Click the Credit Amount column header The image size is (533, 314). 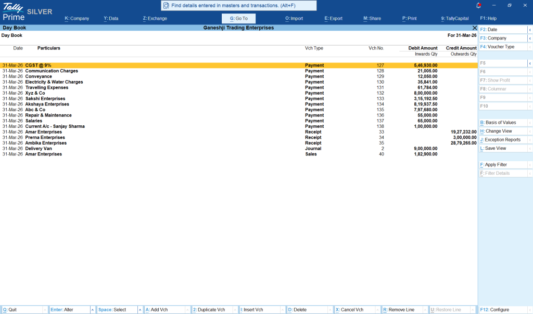tap(461, 48)
